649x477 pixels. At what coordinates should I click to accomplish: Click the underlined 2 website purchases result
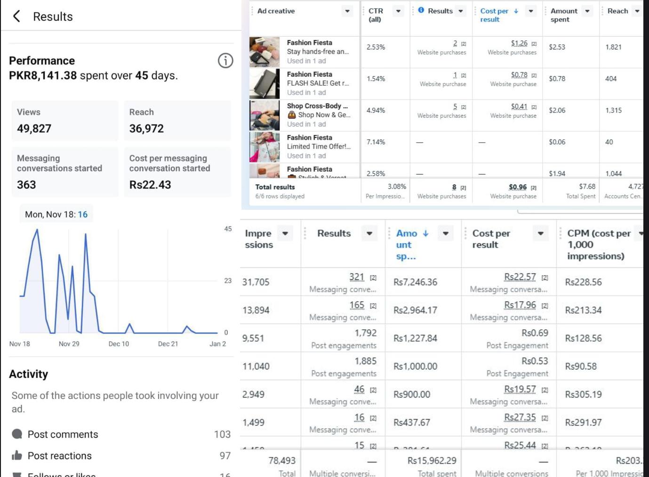[x=455, y=43]
